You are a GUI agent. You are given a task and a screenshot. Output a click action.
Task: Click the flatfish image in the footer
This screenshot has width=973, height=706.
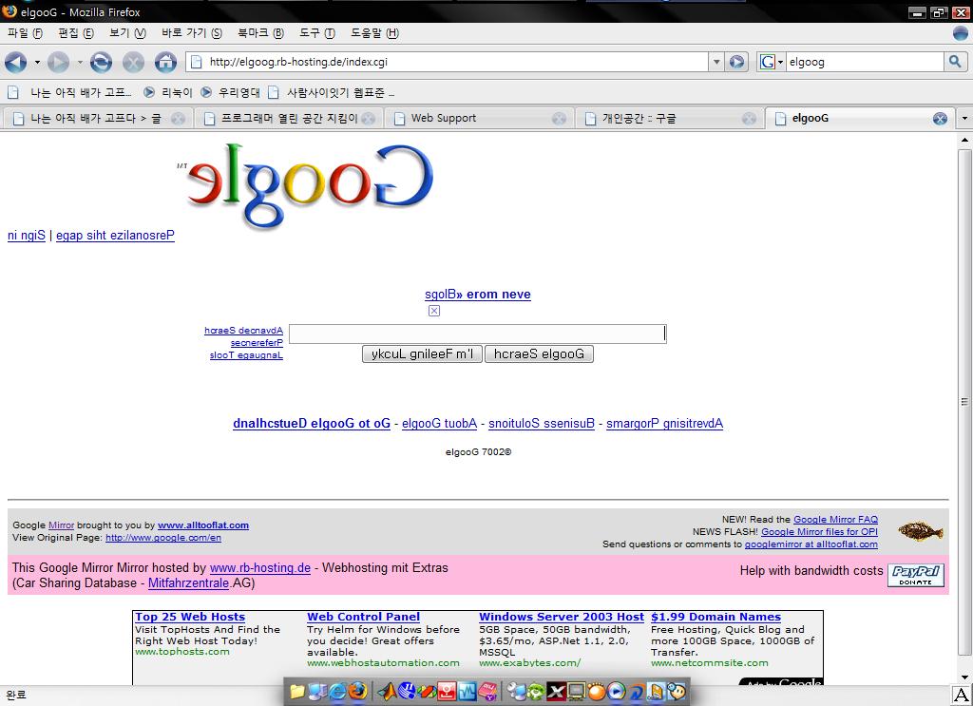(920, 531)
